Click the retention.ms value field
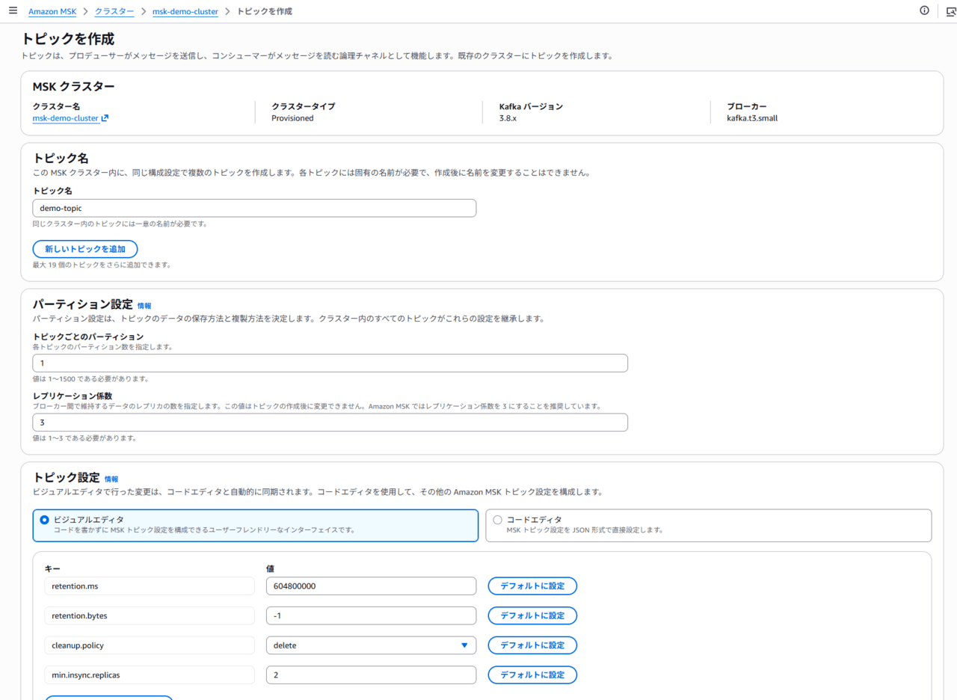 [371, 586]
